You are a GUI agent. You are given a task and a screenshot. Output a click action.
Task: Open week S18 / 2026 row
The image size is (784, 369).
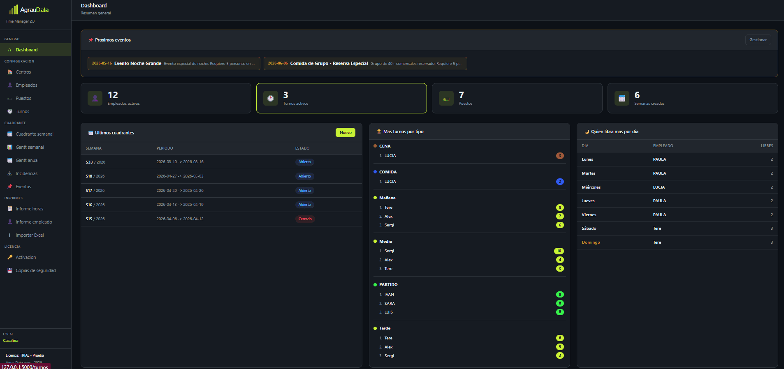coord(221,176)
